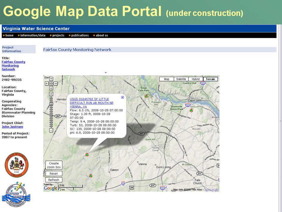Click the pH: 6.9 reading
The width and height of the screenshot is (282, 212).
tap(92, 133)
